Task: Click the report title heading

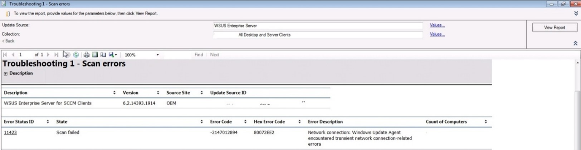Action: coord(64,64)
